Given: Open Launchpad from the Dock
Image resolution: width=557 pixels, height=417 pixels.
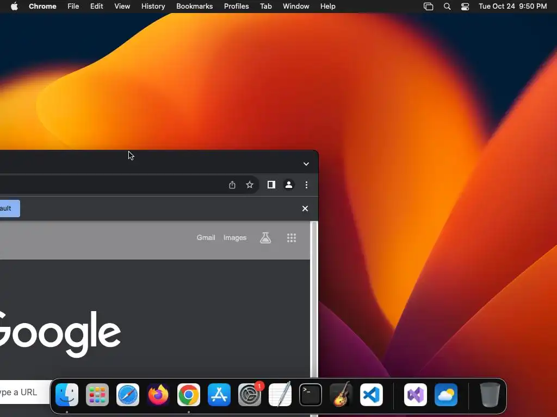Looking at the screenshot, I should pos(97,395).
